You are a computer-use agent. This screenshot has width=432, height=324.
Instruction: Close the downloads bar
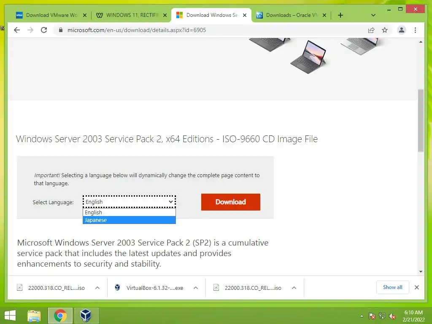(417, 287)
